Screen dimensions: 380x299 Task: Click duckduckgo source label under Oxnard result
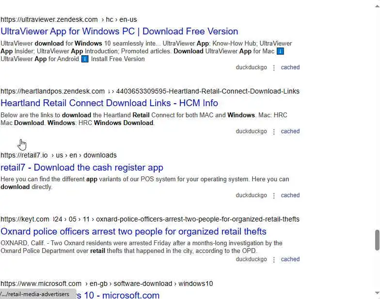[251, 259]
